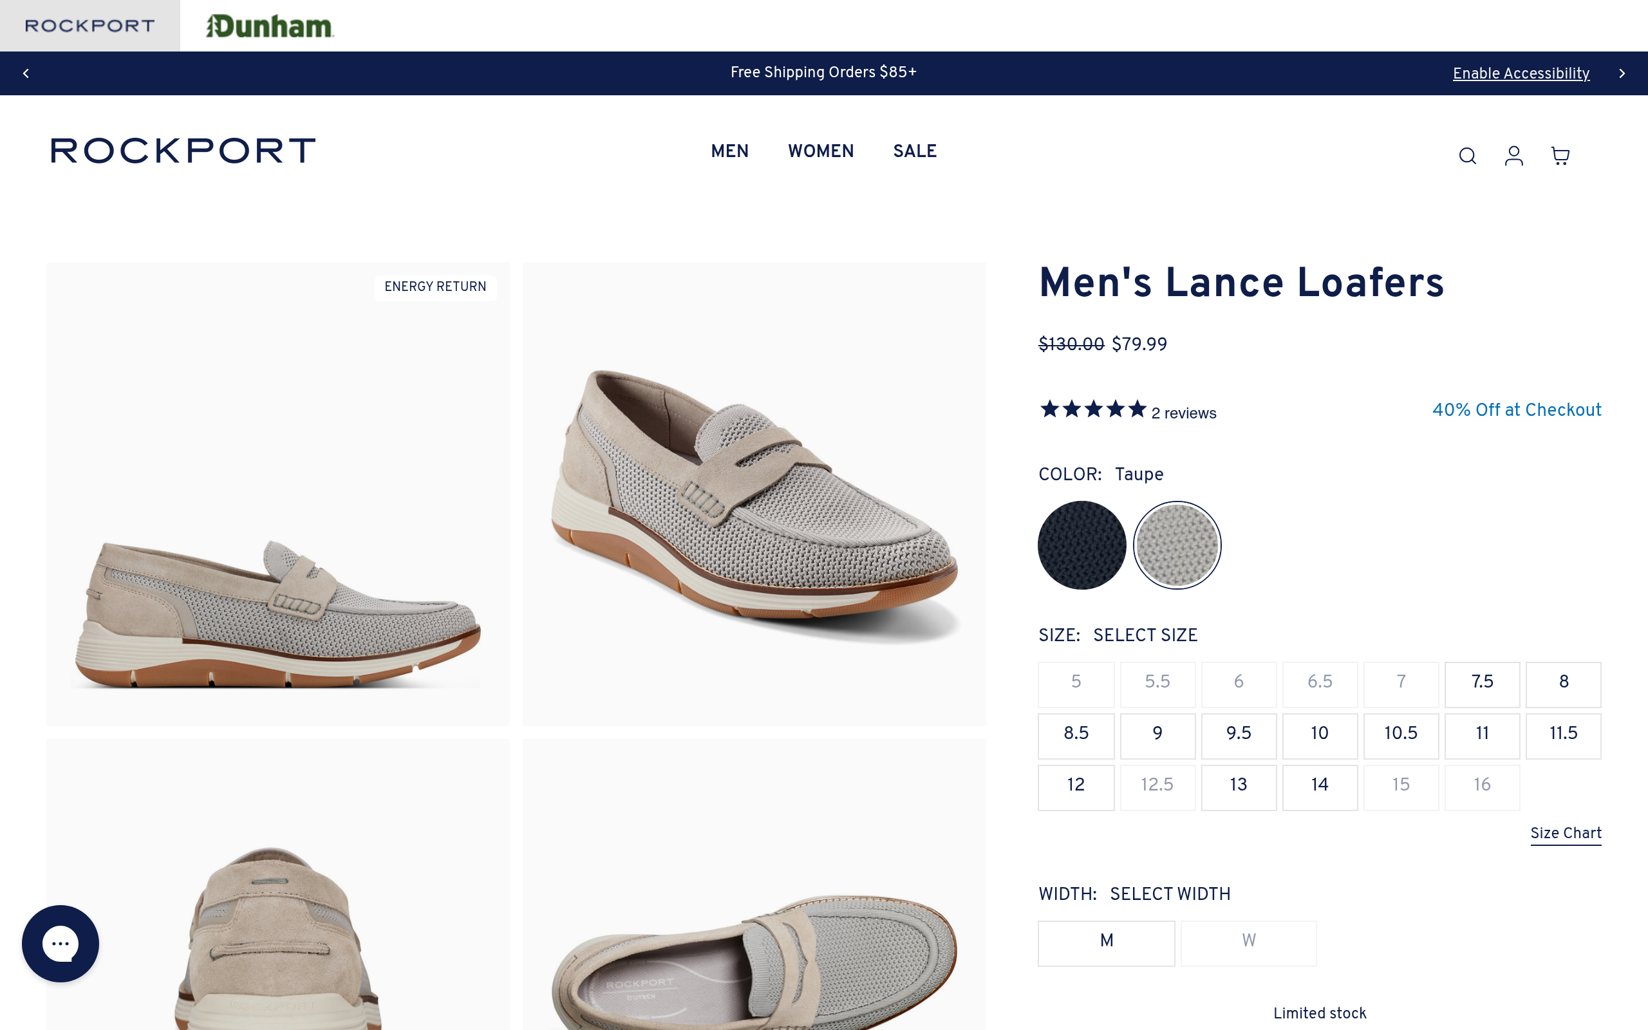Open the shopping cart icon
This screenshot has height=1030, width=1648.
click(x=1559, y=156)
